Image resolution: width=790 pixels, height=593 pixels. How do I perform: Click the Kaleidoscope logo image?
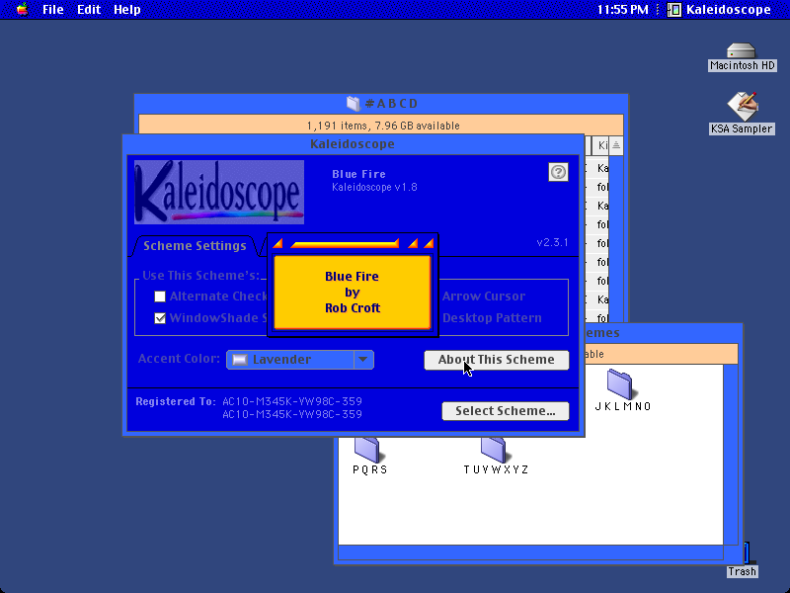click(219, 192)
